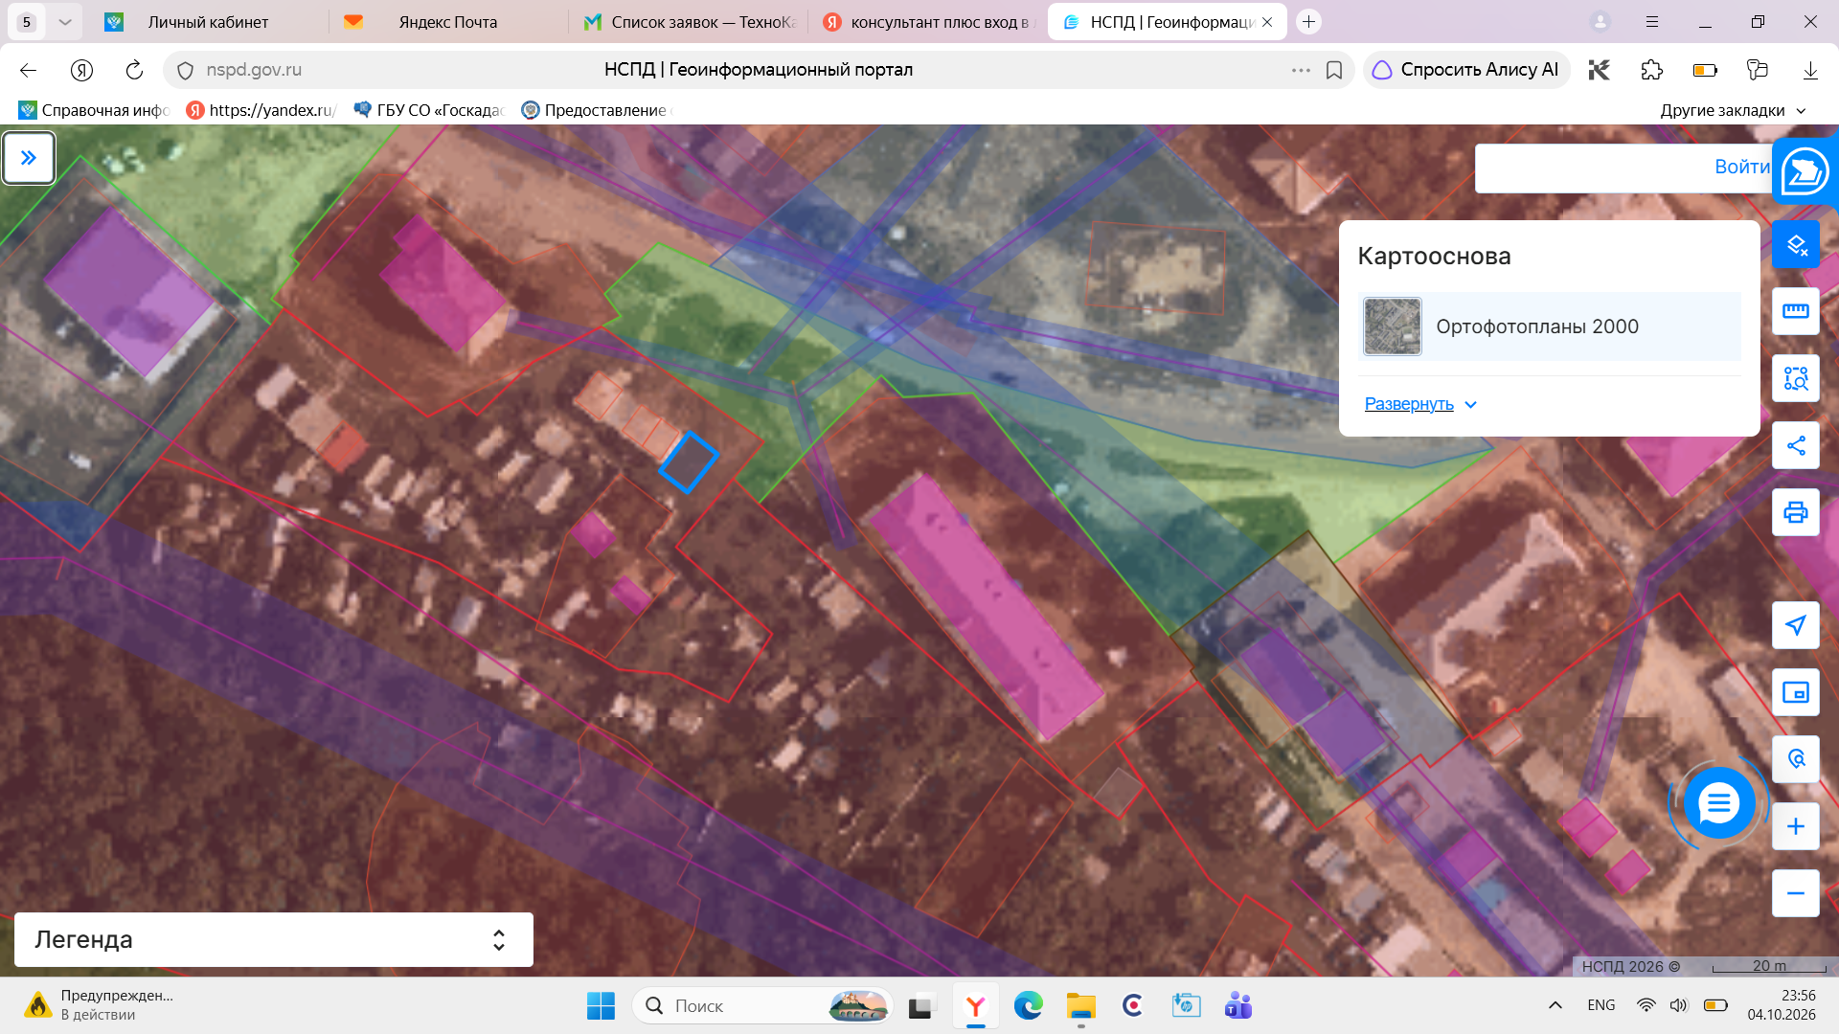Switch to the Личный кабинет tab
The height and width of the screenshot is (1034, 1839).
(206, 22)
